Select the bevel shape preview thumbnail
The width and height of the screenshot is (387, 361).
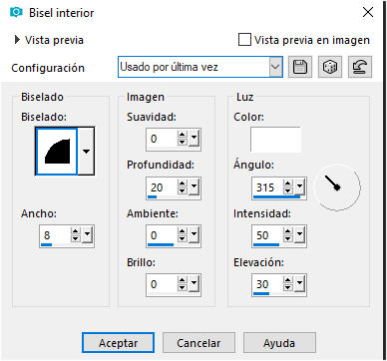(x=57, y=152)
